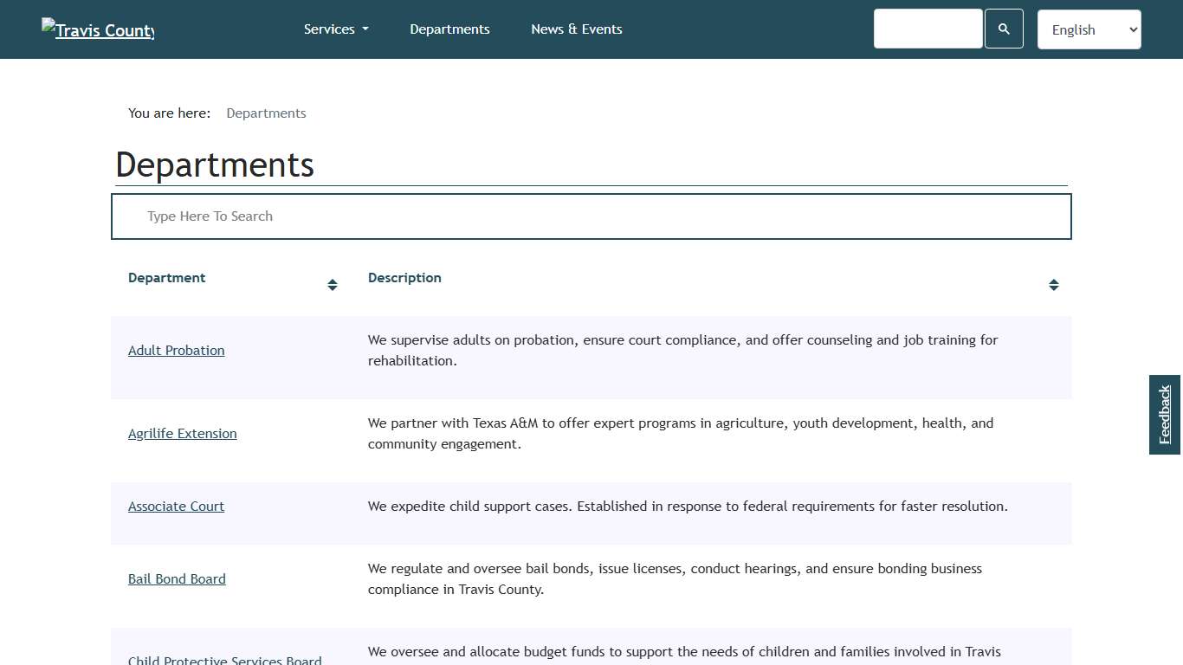Click the Departments page heading
Screen dimensions: 1183x665
point(215,165)
